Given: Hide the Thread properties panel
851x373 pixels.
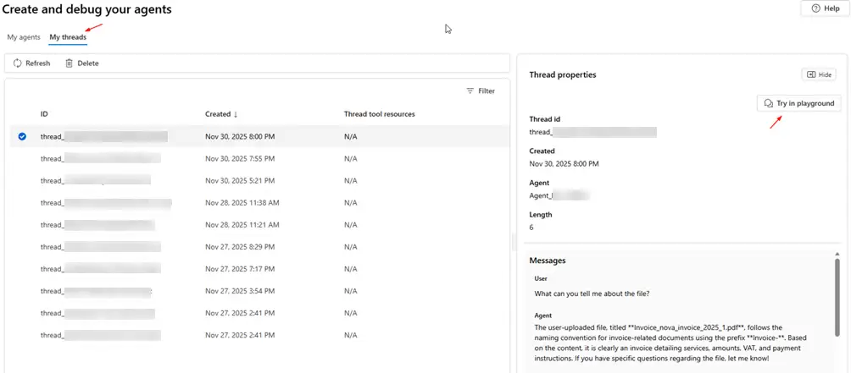Looking at the screenshot, I should 819,74.
